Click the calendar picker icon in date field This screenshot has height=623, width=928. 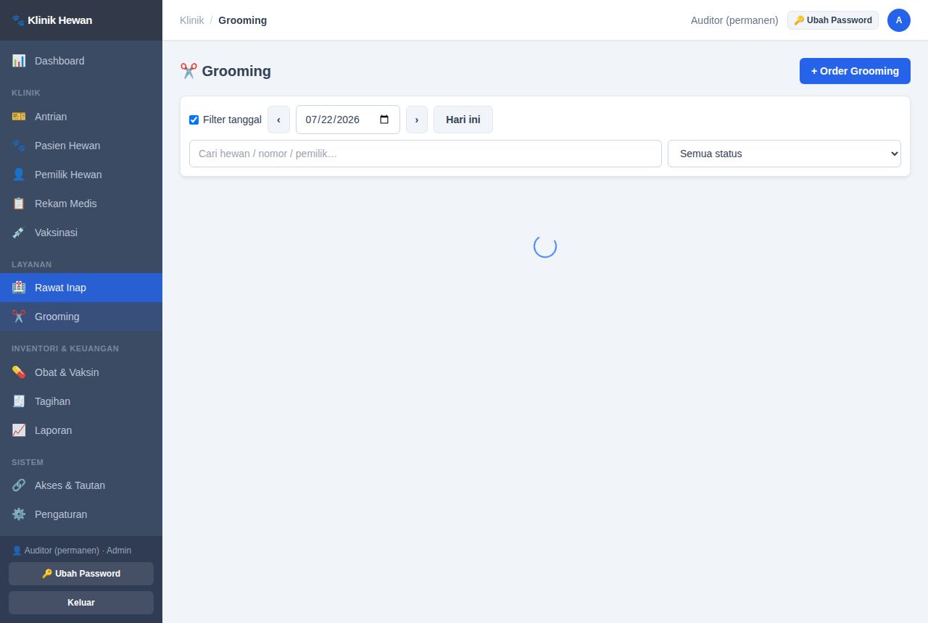tap(384, 120)
